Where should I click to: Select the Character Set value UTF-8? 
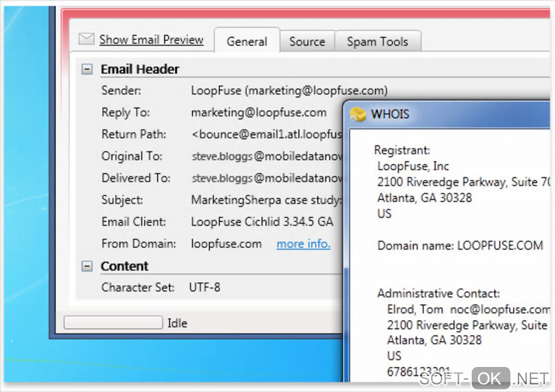(x=205, y=287)
